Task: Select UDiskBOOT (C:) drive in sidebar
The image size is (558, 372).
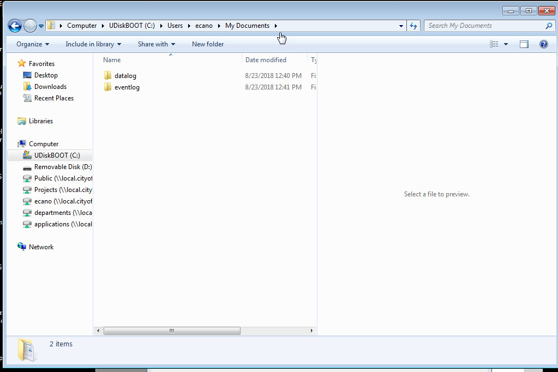Action: tap(57, 155)
